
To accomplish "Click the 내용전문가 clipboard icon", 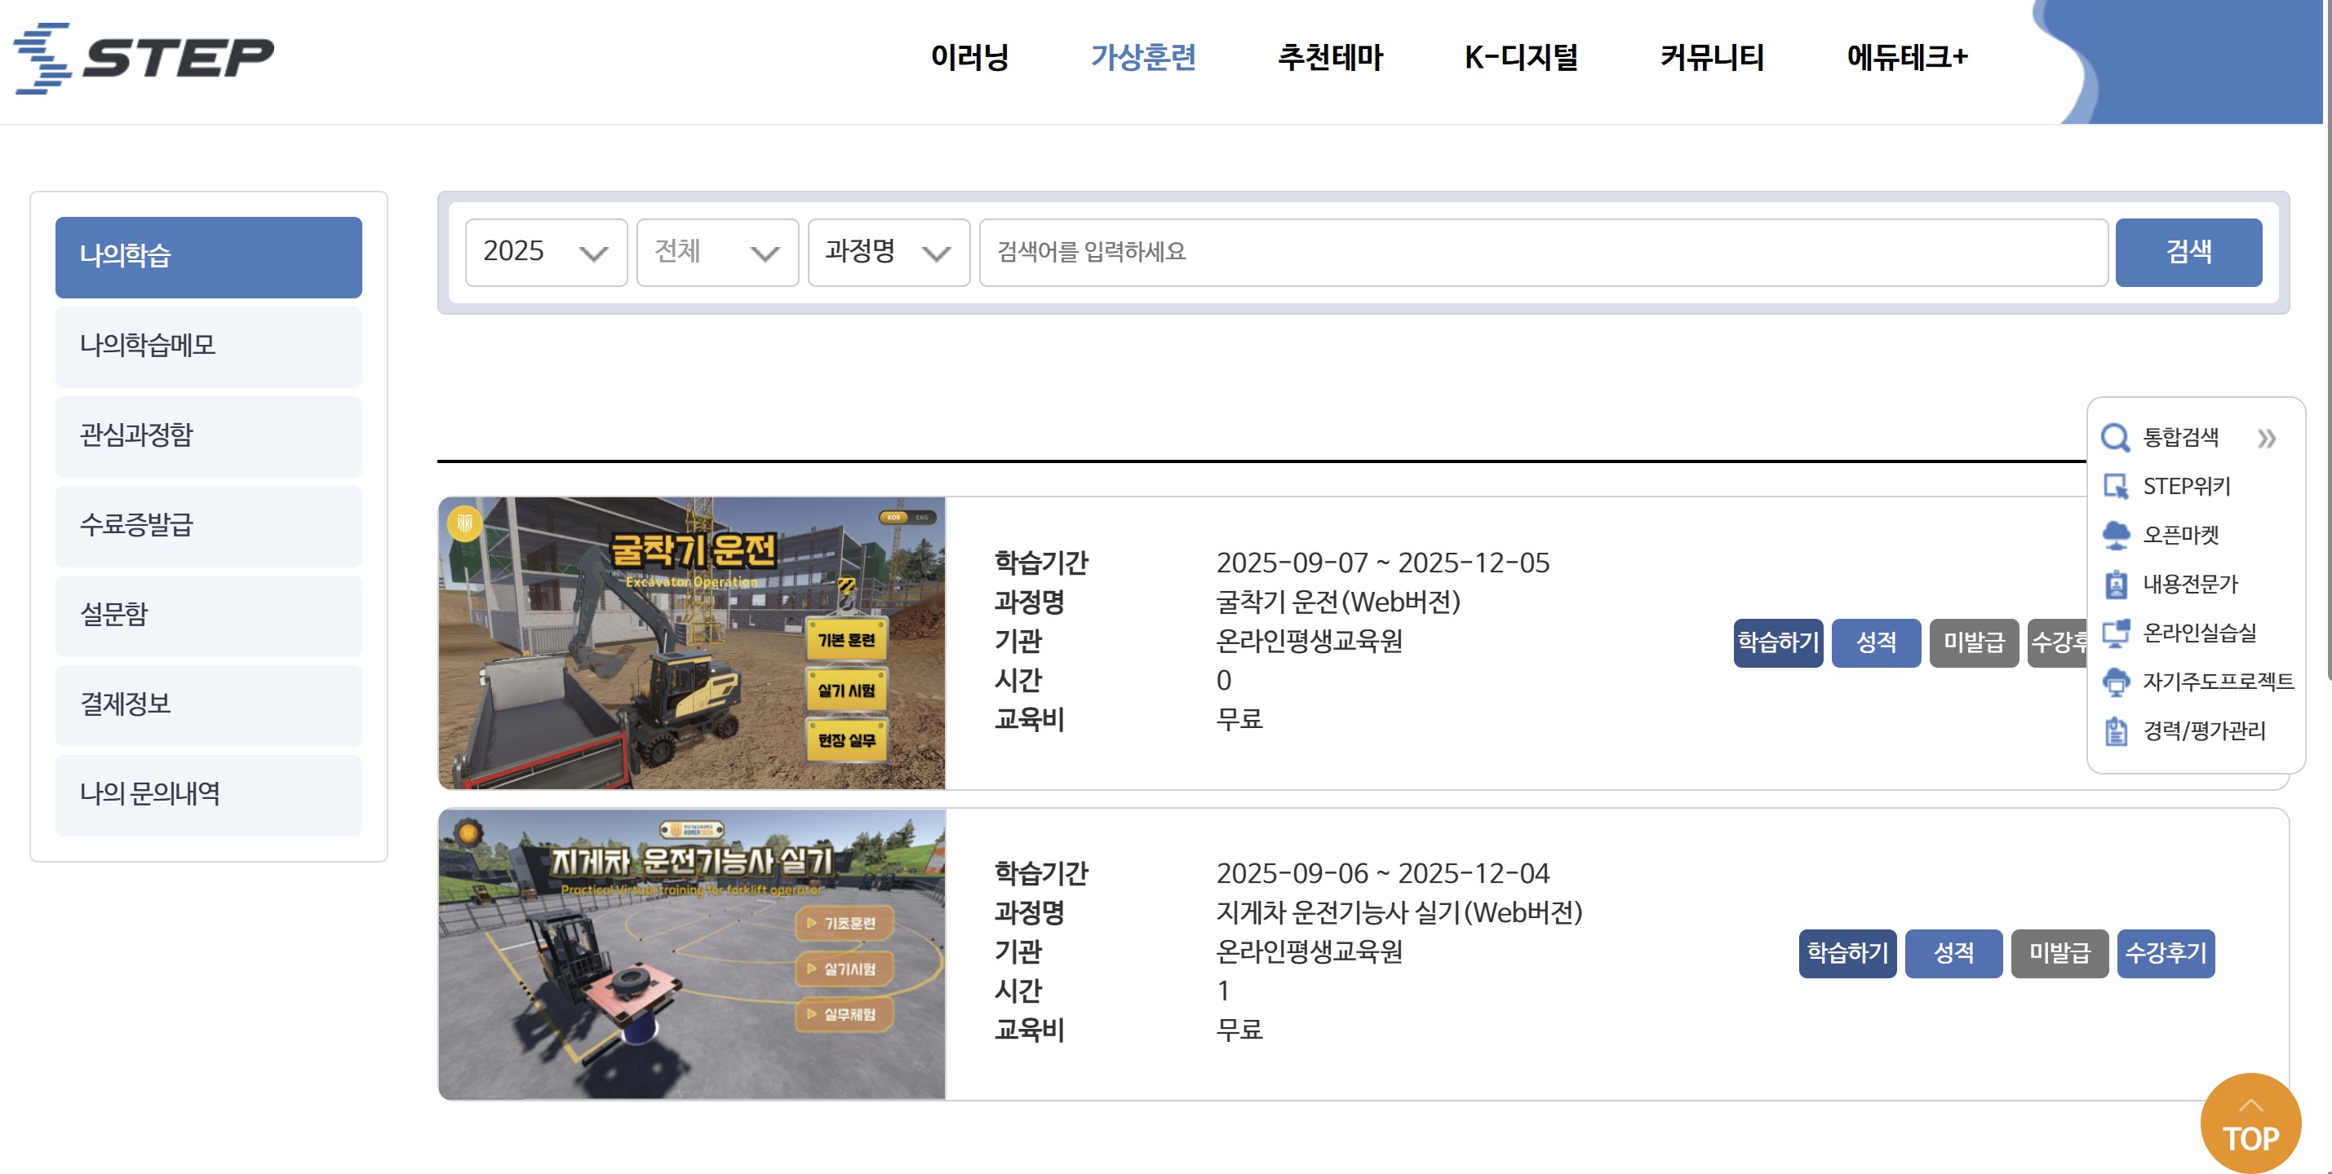I will click(2116, 585).
